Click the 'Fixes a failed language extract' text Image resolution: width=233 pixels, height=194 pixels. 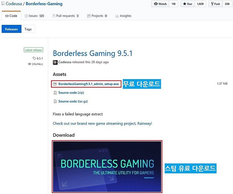pos(78,114)
